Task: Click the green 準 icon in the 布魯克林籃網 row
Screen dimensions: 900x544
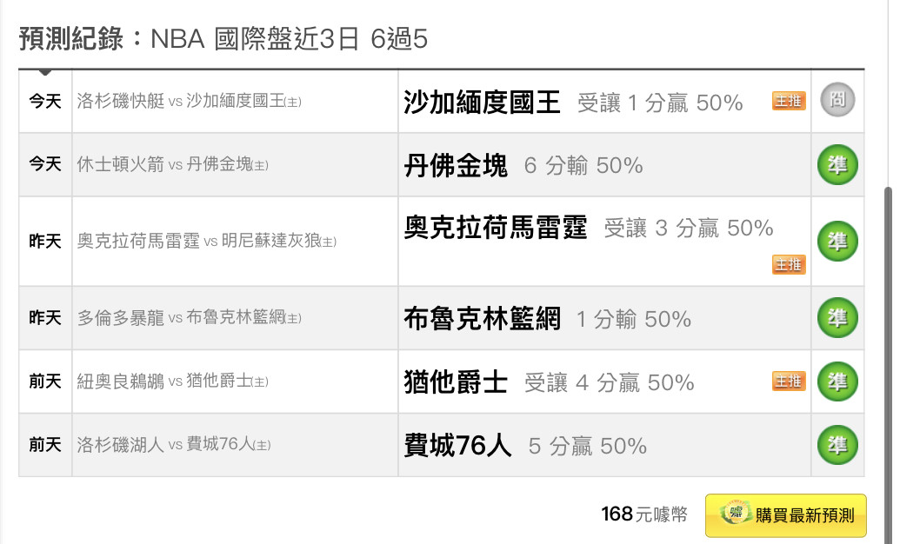Action: 837,317
